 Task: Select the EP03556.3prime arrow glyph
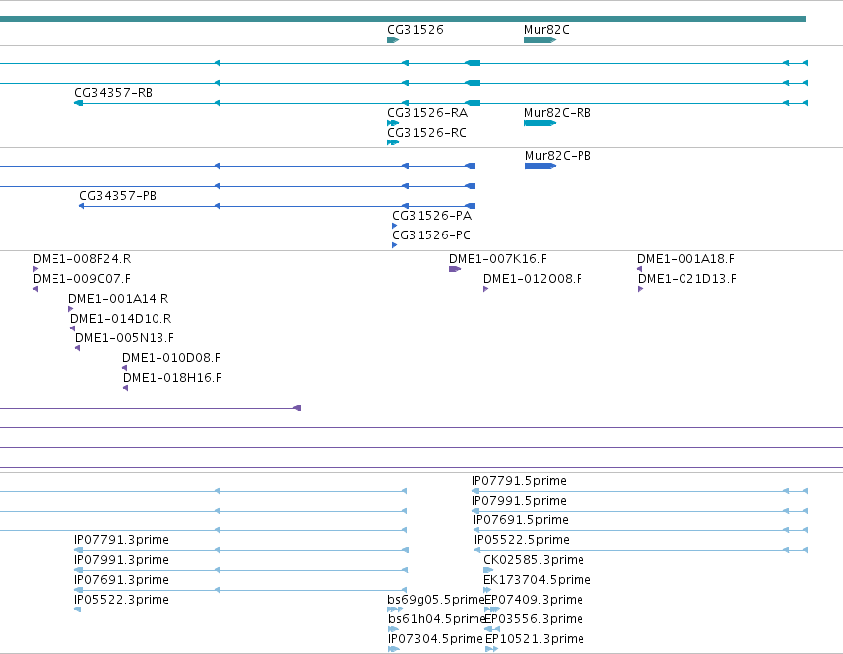click(492, 629)
